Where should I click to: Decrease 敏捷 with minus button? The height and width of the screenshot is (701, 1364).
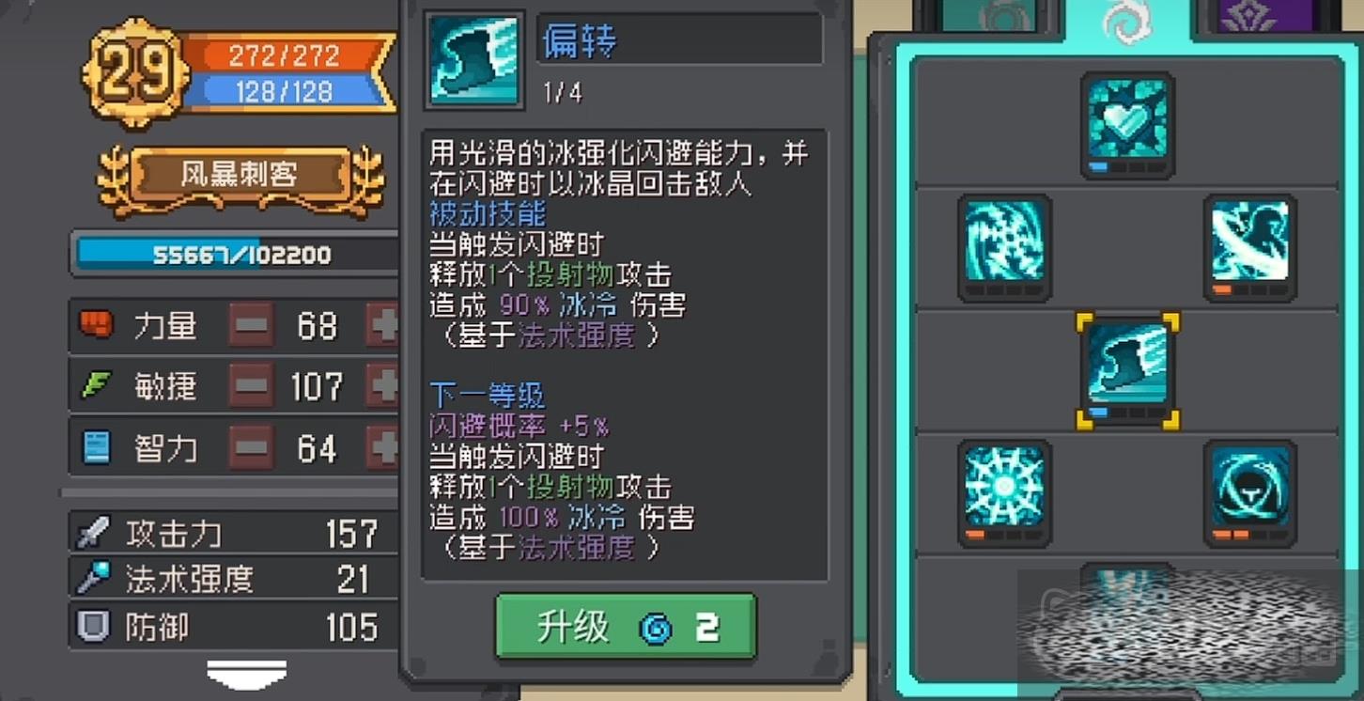252,386
